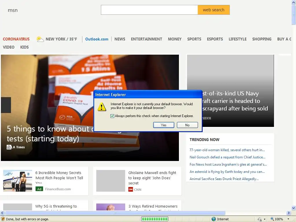
Task: Uncheck 'Always perform this check' checkbox
Action: 112,116
